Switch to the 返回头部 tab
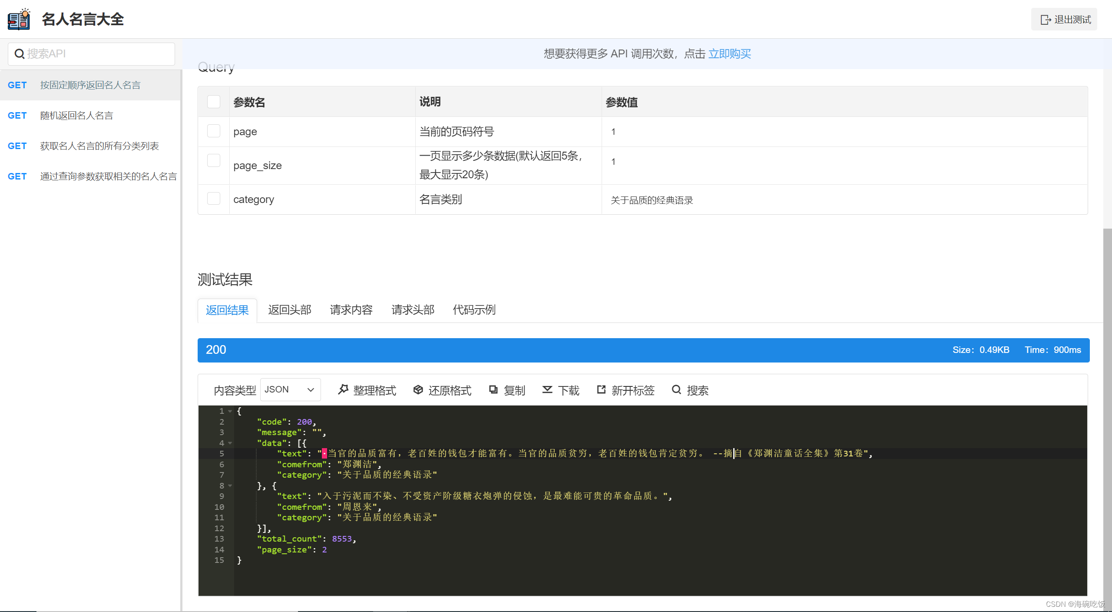Screen dimensions: 1112x612 point(289,310)
